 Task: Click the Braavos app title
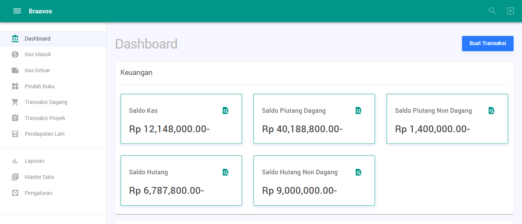(40, 11)
